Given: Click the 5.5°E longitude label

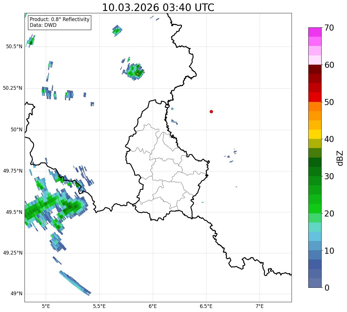Looking at the screenshot, I should click(99, 306).
